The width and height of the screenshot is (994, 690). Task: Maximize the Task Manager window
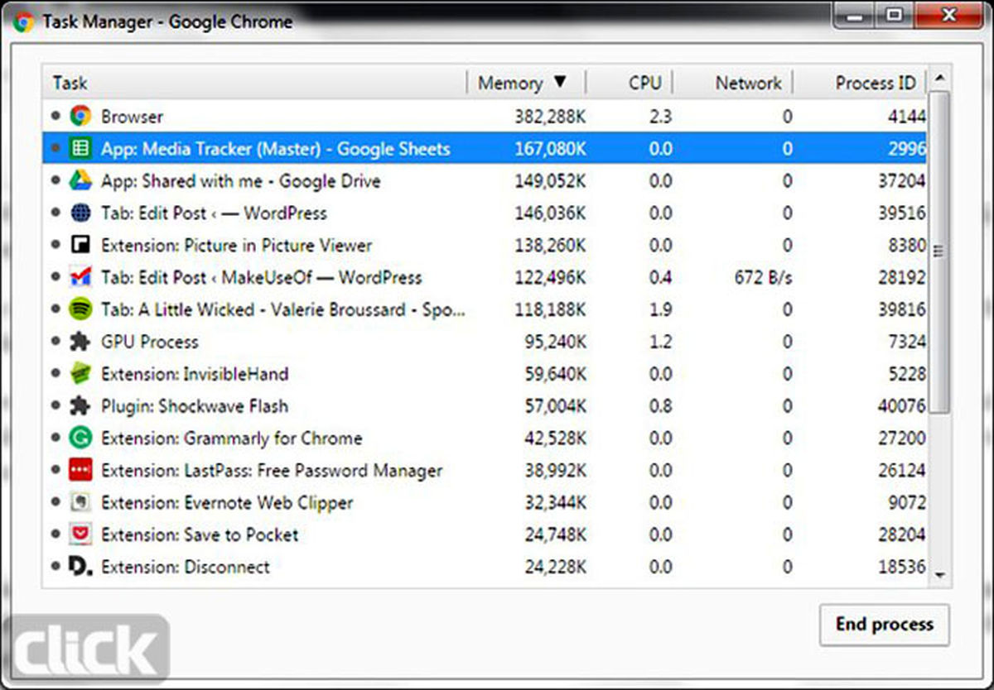coord(893,17)
